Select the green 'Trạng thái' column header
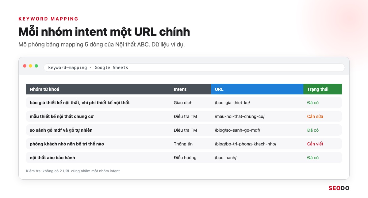Screen dimensions: 368x198 pos(323,89)
